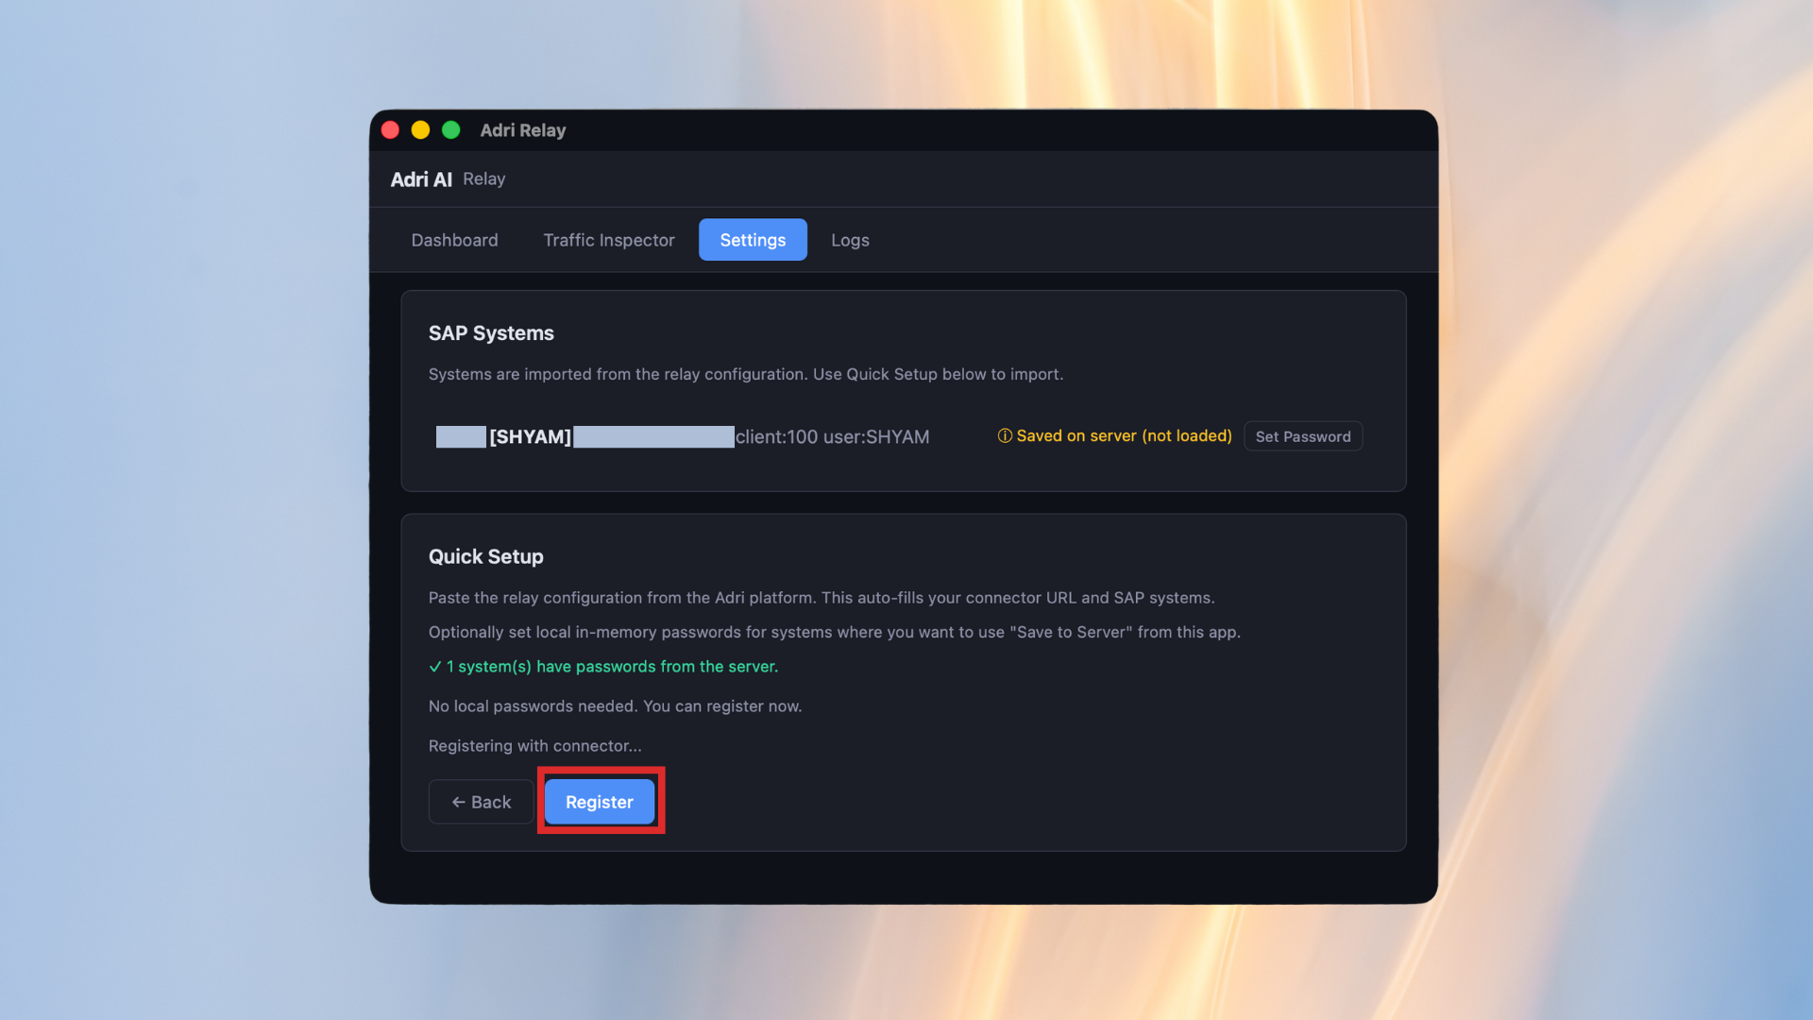View the Logs tab
Screen dimensions: 1813x1020
(x=850, y=240)
